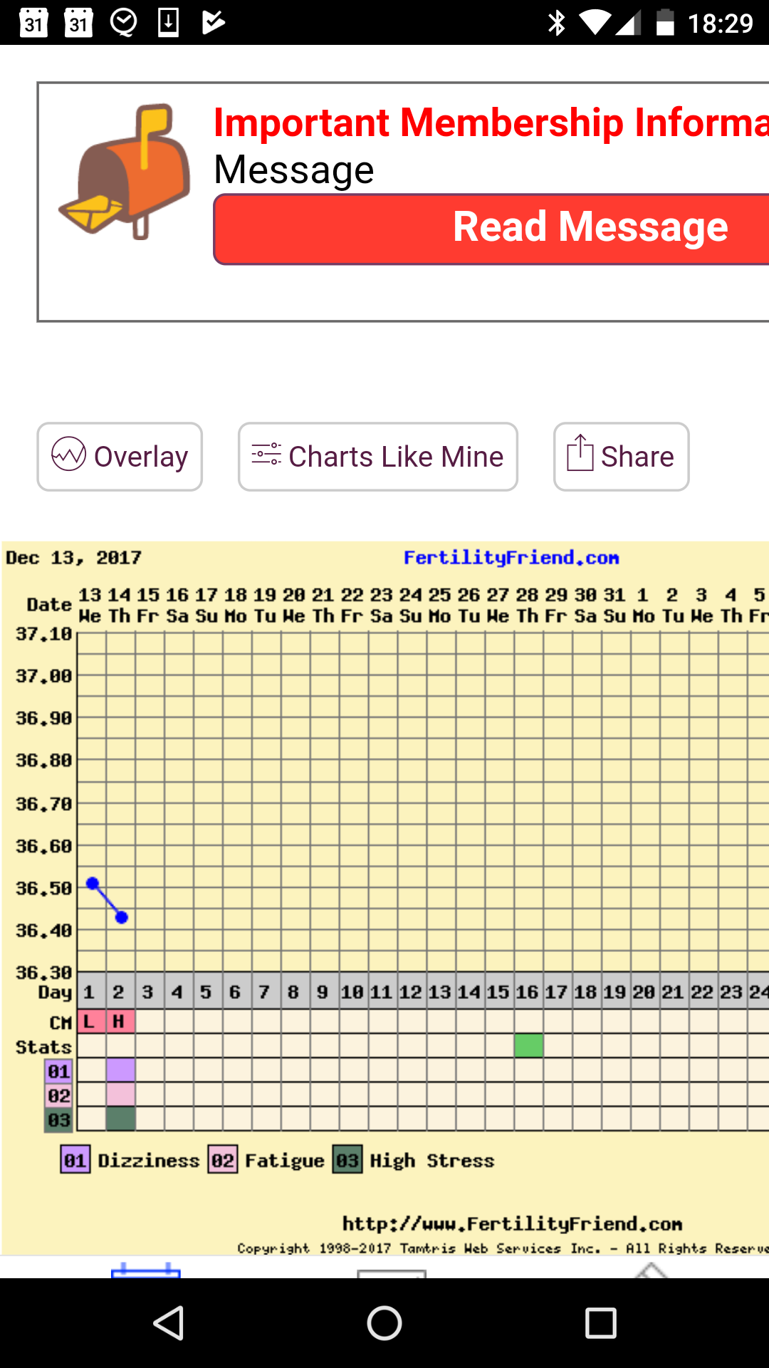Tap the temperature point on cycle day 1

(92, 883)
